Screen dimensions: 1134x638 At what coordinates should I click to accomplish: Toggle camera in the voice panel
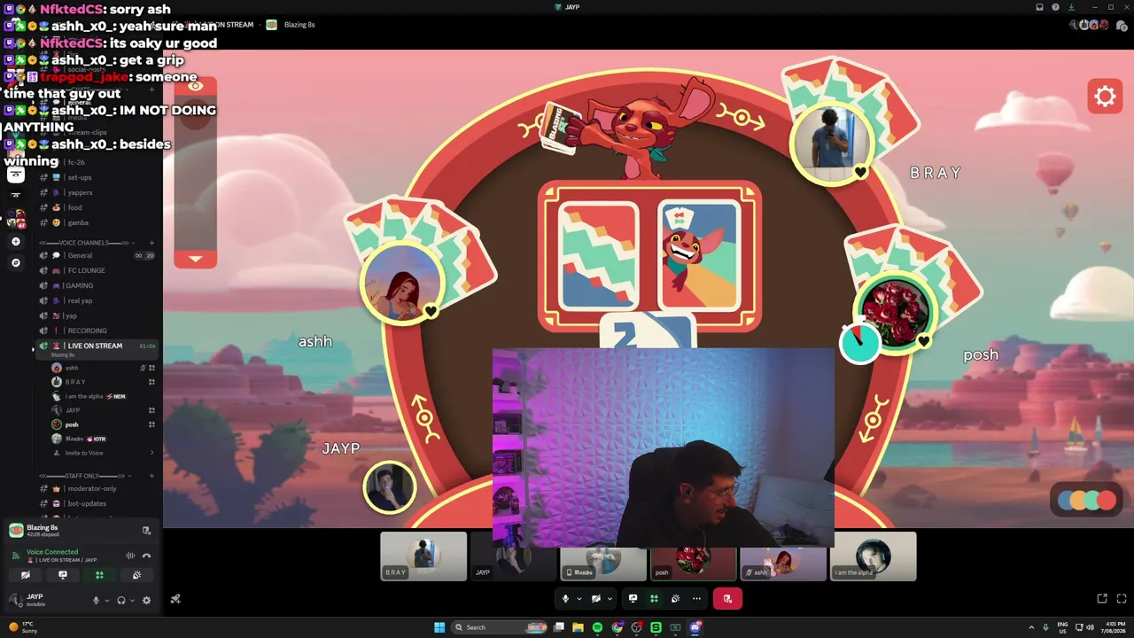click(26, 575)
